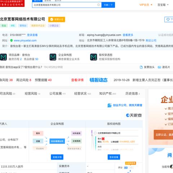Open 融资历程 2 link
Image resolution: width=173 pixels, height=173 pixels.
(15, 59)
